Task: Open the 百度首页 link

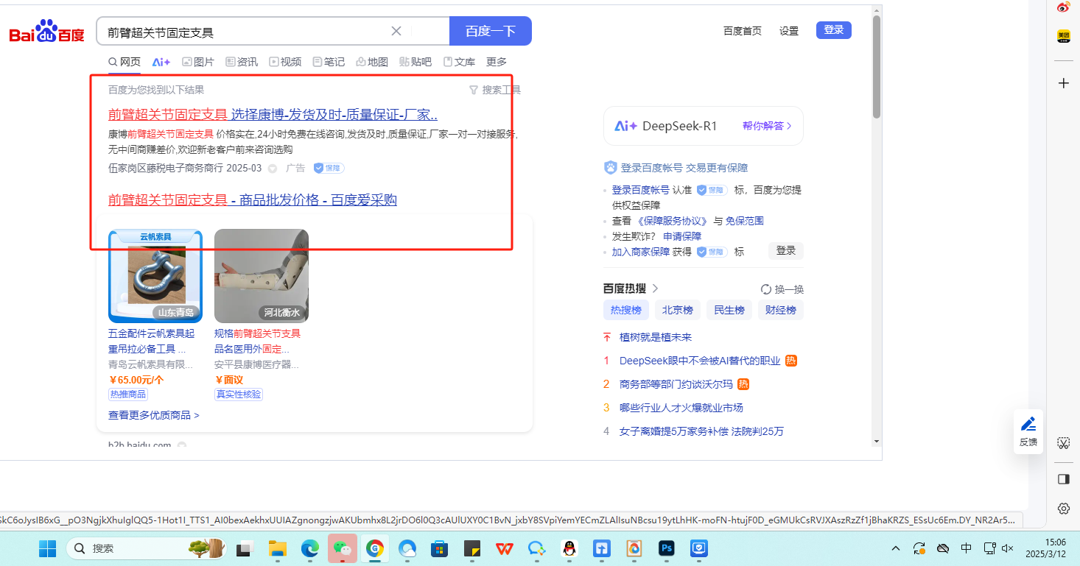Action: pyautogui.click(x=743, y=31)
